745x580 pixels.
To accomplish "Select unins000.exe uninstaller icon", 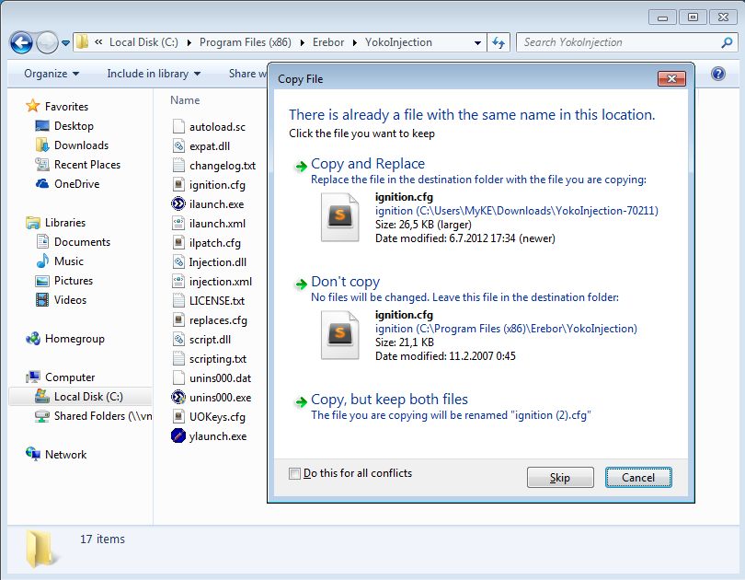I will [x=178, y=398].
